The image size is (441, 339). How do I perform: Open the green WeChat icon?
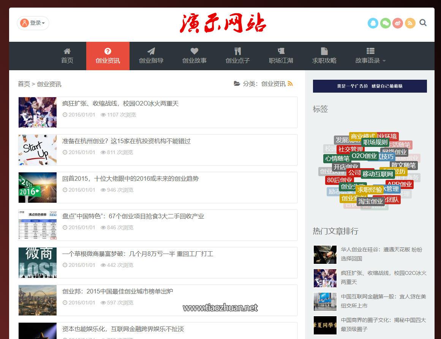click(385, 23)
